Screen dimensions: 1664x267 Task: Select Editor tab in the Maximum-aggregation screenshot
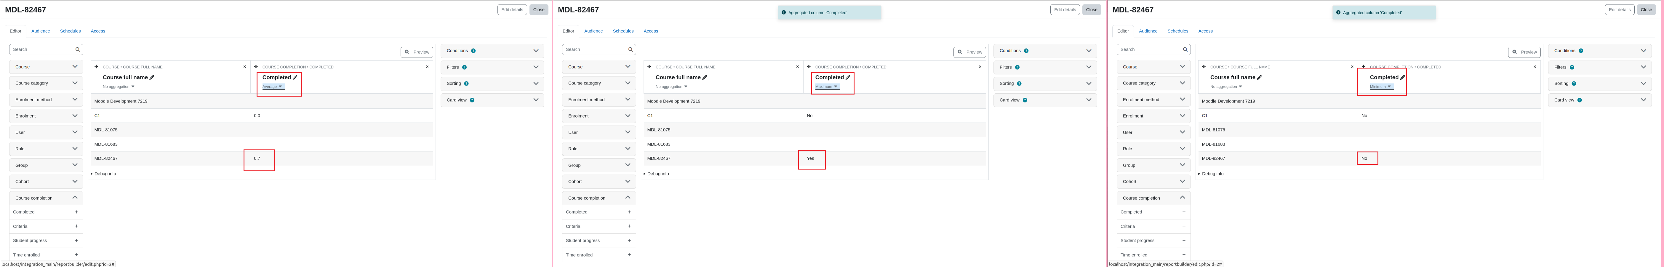(x=569, y=31)
